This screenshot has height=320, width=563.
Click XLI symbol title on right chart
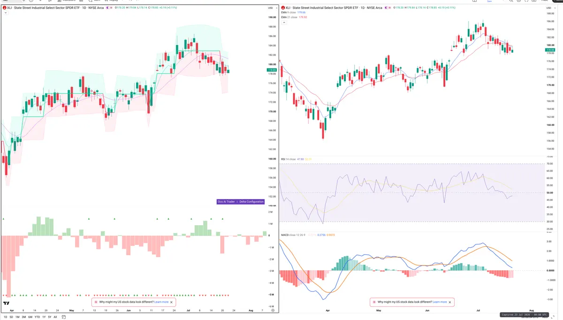click(x=334, y=8)
